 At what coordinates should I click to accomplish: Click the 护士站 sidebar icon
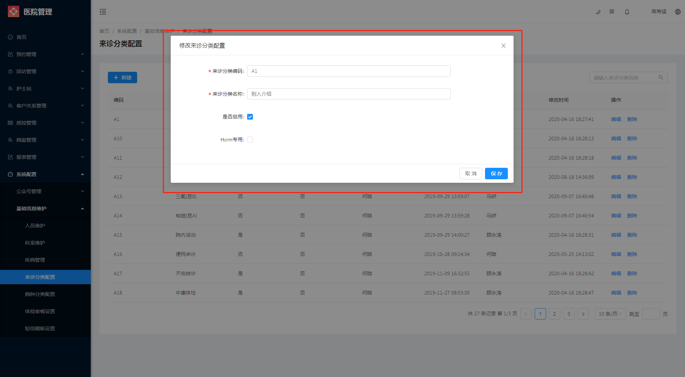10,89
